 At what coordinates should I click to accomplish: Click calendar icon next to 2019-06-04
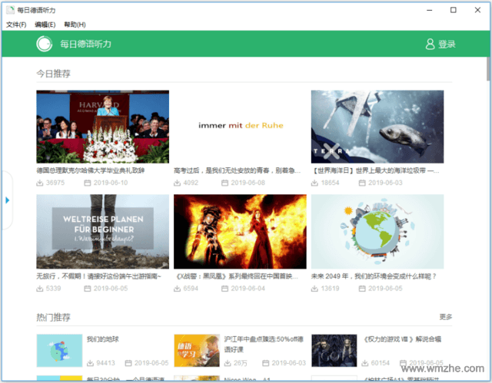coord(225,289)
